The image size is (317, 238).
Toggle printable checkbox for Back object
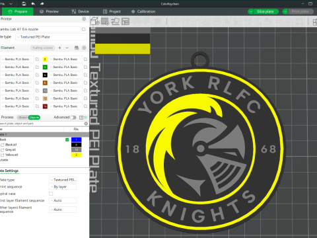pyautogui.click(x=67, y=139)
